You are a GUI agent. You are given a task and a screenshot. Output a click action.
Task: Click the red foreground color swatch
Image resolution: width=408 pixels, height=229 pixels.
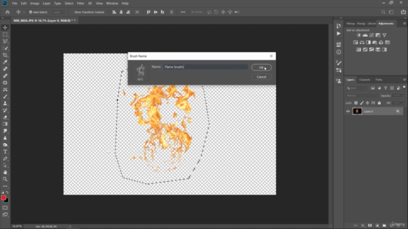(3, 198)
